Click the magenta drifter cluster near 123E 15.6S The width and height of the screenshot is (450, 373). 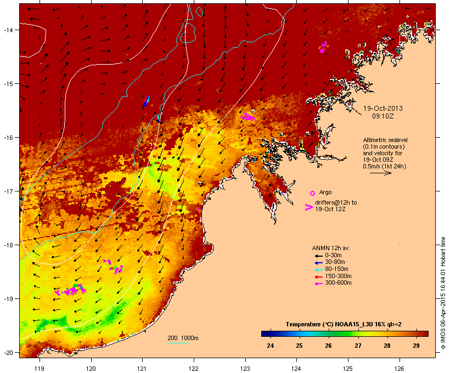(x=248, y=117)
